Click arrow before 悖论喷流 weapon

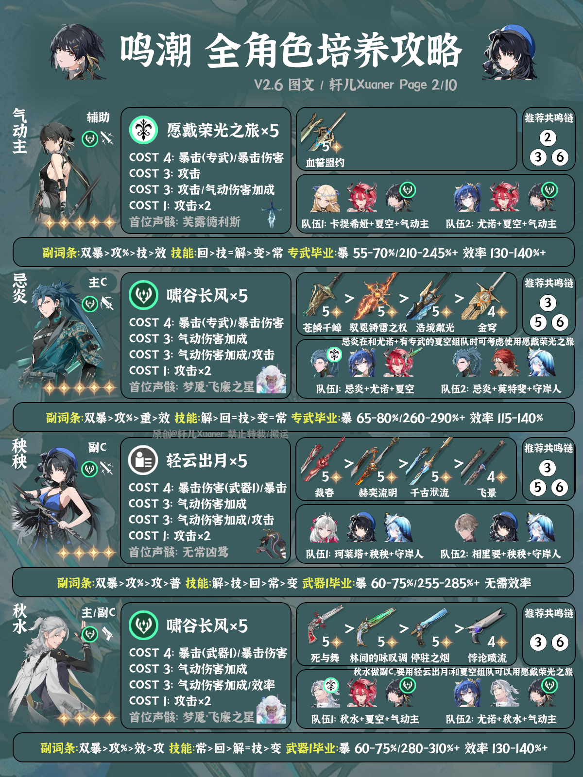[459, 628]
